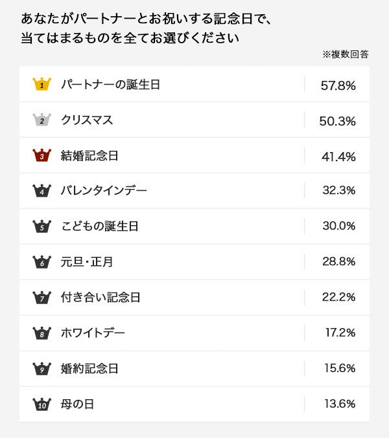Click the rank 6 crown icon
Viewport: 389px width, 438px height.
(x=41, y=262)
